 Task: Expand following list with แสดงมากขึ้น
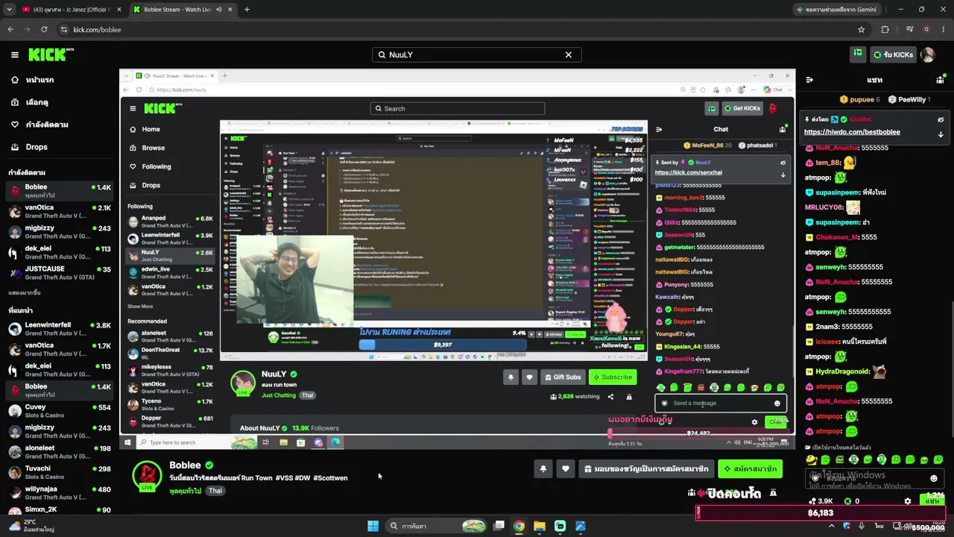pyautogui.click(x=25, y=293)
